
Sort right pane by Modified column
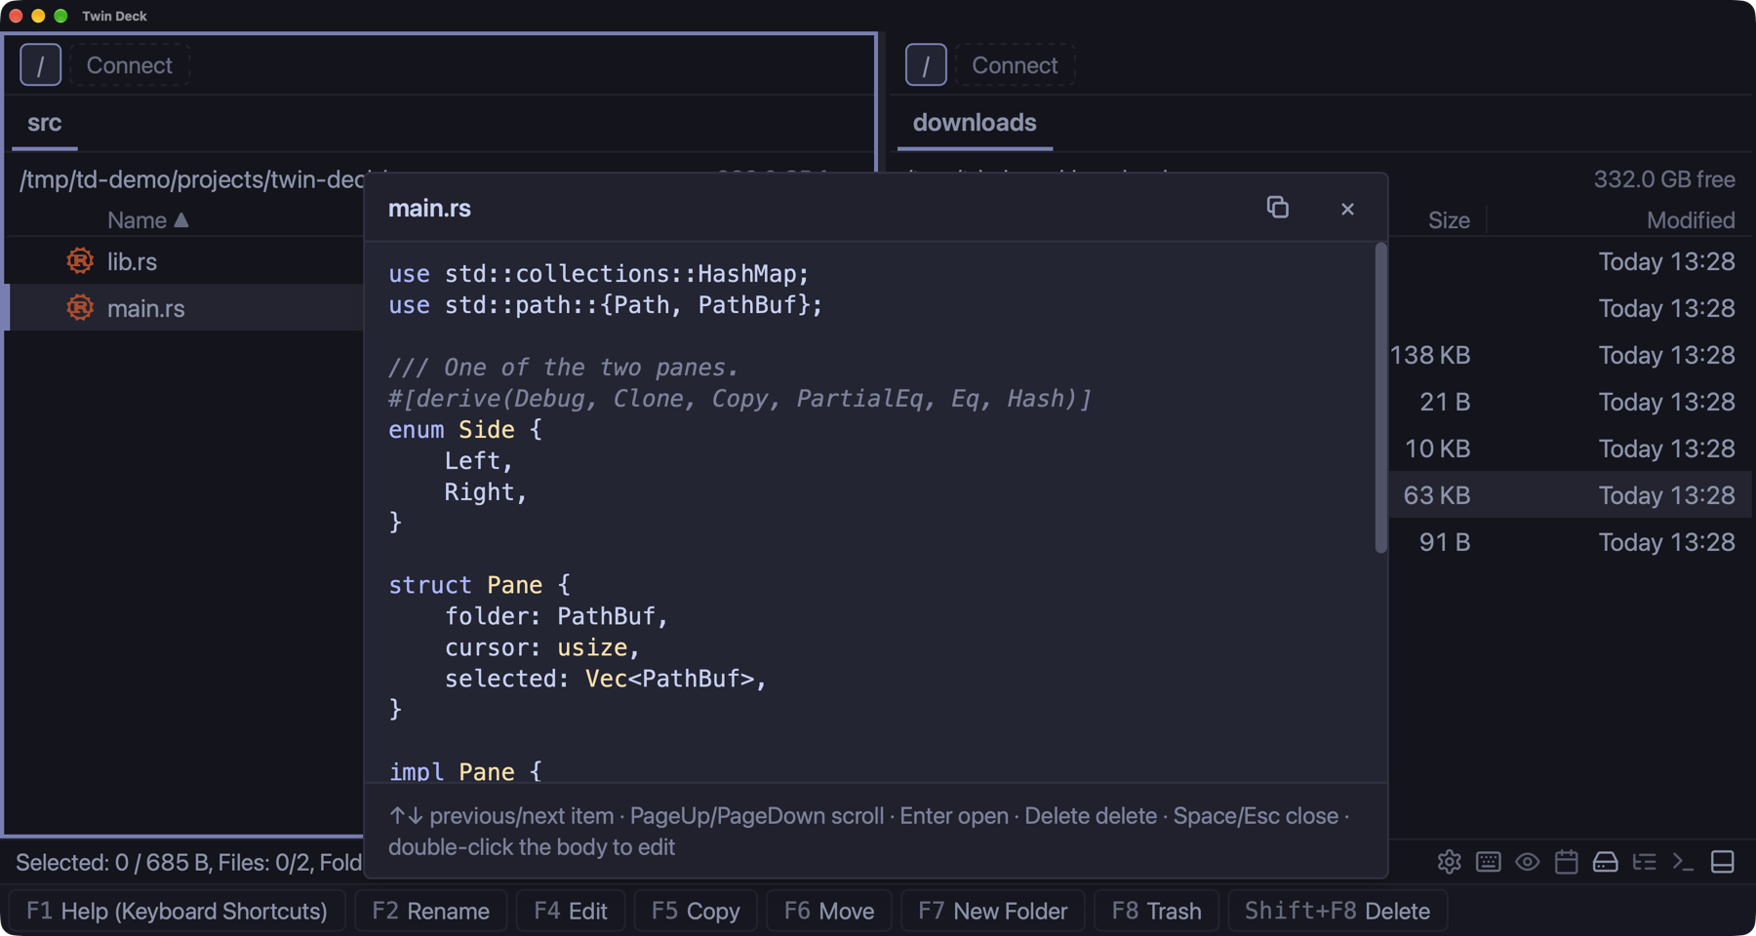pyautogui.click(x=1691, y=220)
